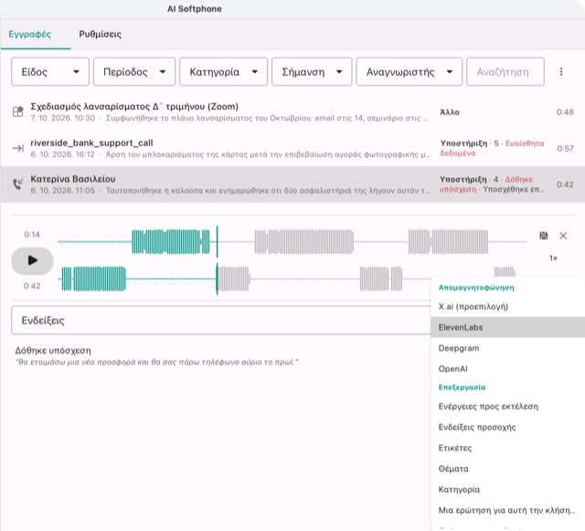Switch to the Ρυθμίσεις tab
Image resolution: width=585 pixels, height=531 pixels.
[x=100, y=35]
